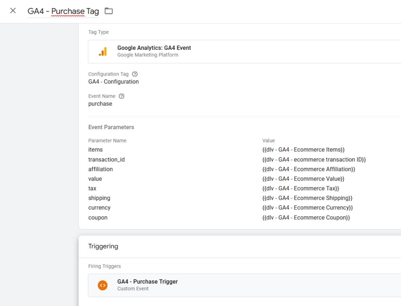Image resolution: width=401 pixels, height=306 pixels.
Task: Click the purchase event name value
Action: (x=100, y=104)
